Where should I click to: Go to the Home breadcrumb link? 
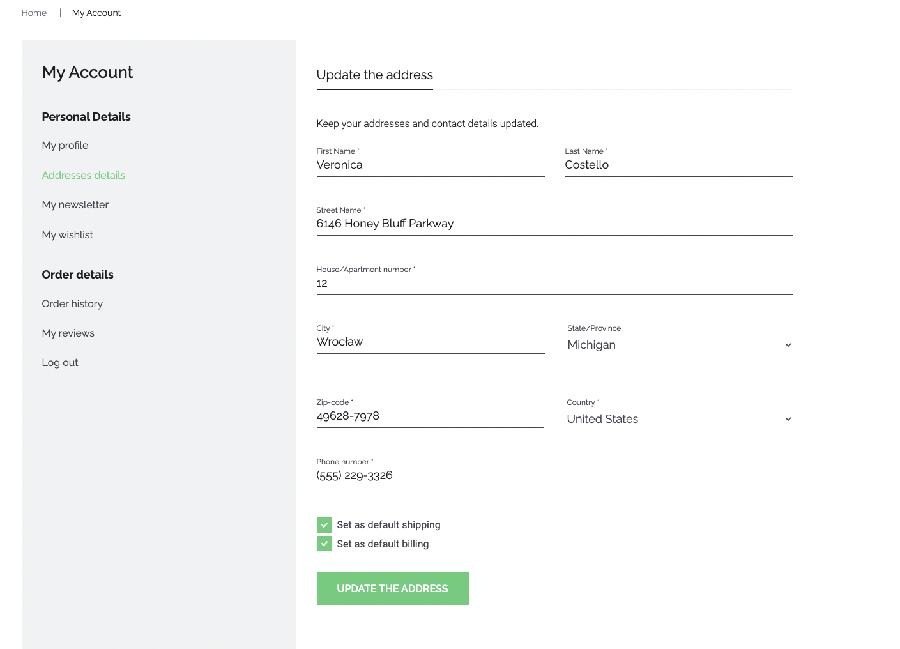point(34,13)
